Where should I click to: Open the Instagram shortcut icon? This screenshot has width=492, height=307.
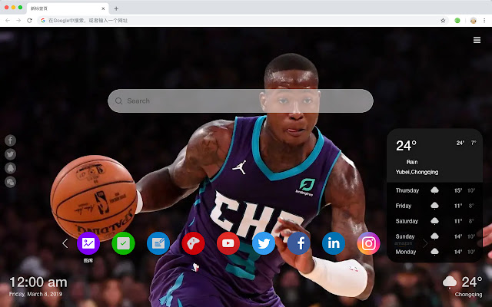click(x=368, y=243)
